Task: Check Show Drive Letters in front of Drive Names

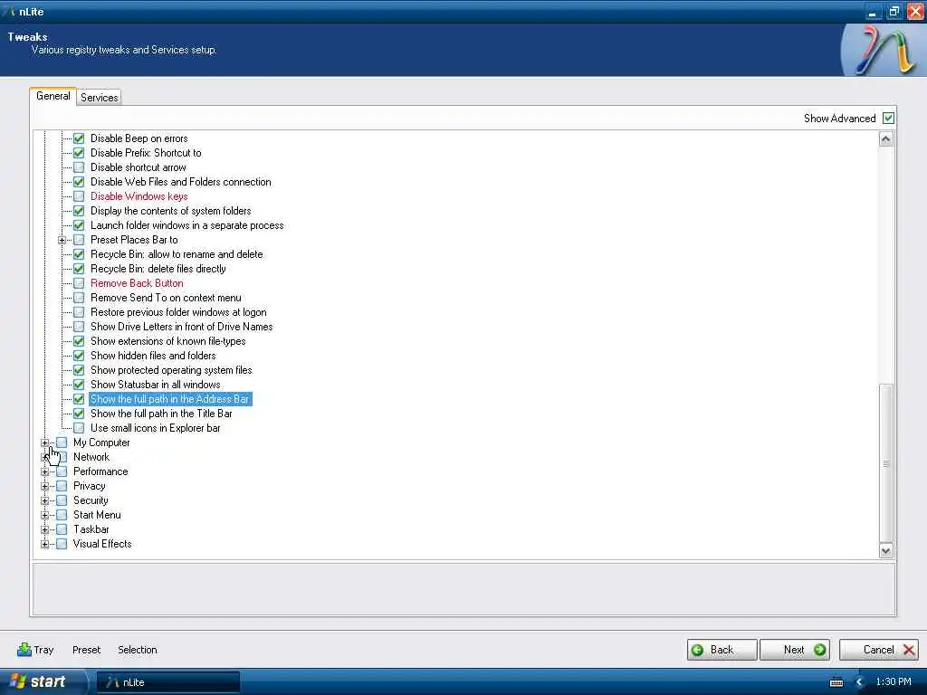Action: pos(79,327)
